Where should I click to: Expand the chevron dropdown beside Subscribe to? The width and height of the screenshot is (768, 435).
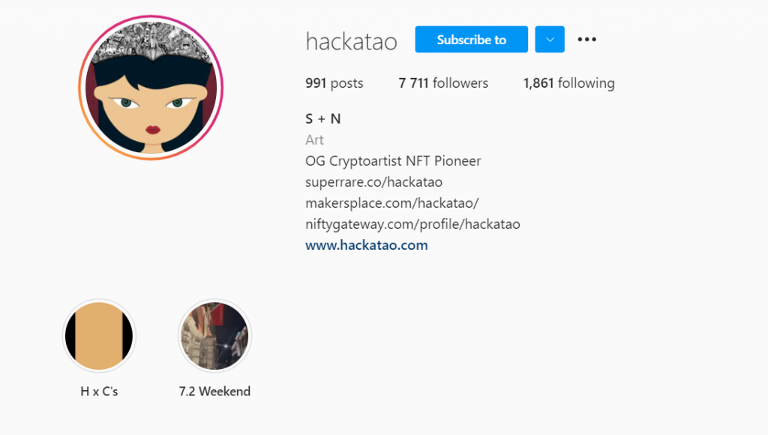[x=550, y=39]
